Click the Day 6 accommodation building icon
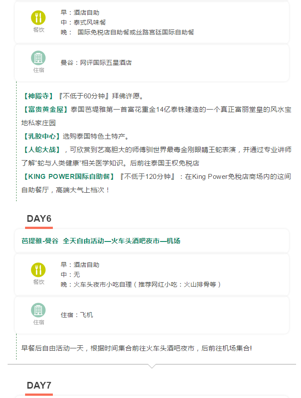The image size is (301, 398). [x=38, y=310]
